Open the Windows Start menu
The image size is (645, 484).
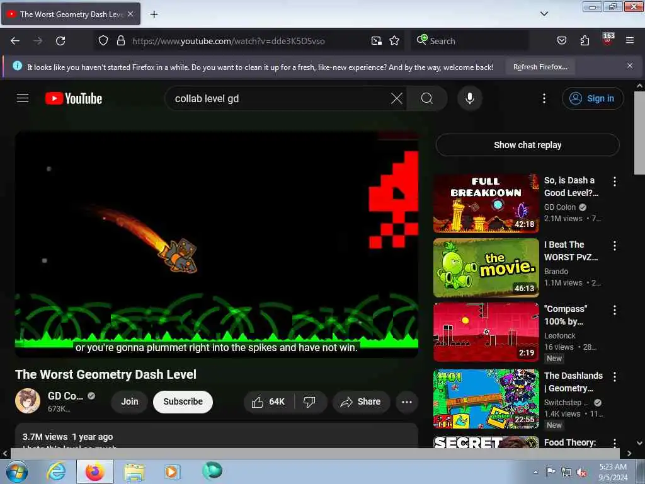tap(16, 471)
